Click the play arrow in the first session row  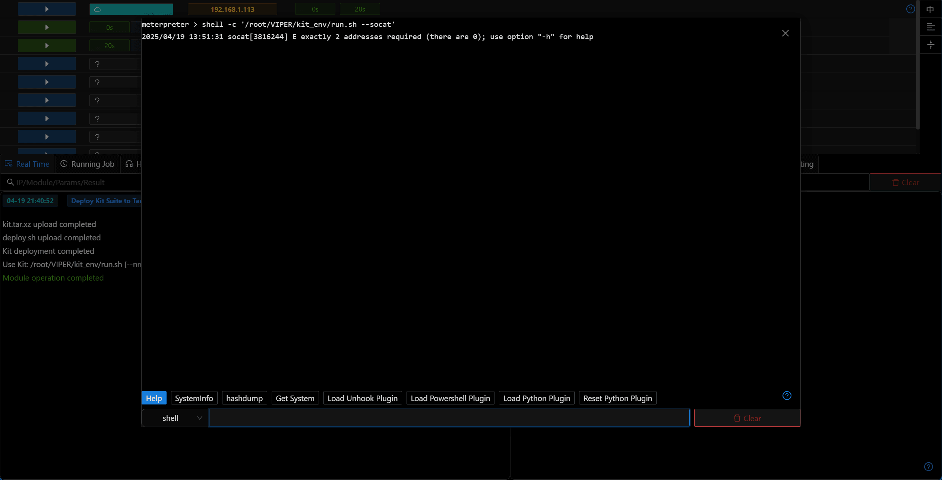tap(47, 9)
